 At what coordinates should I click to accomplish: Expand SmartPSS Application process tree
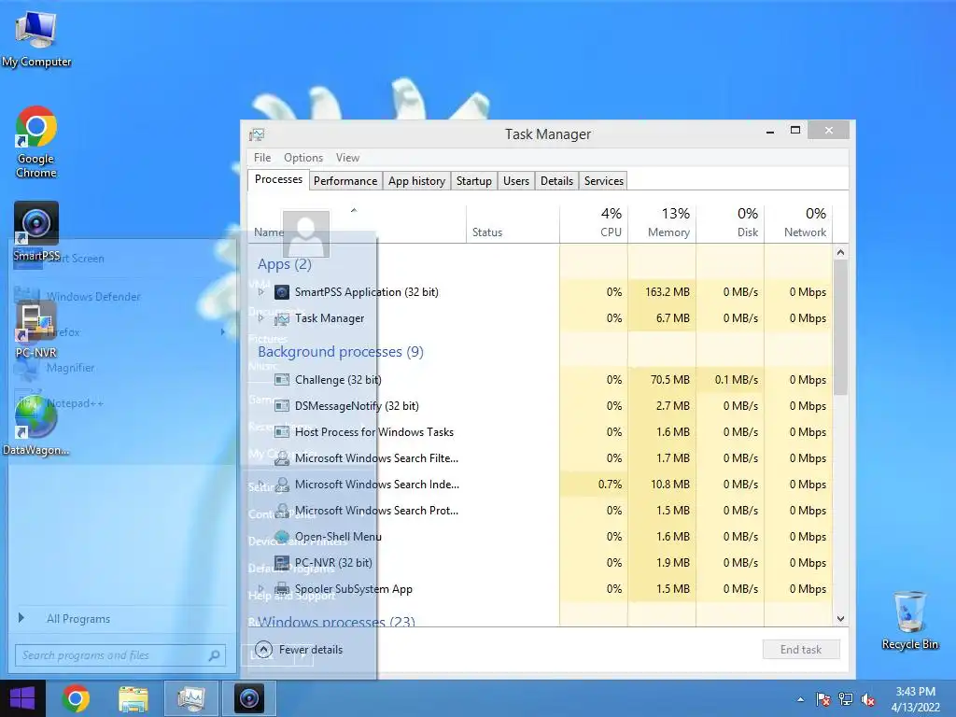click(x=261, y=292)
